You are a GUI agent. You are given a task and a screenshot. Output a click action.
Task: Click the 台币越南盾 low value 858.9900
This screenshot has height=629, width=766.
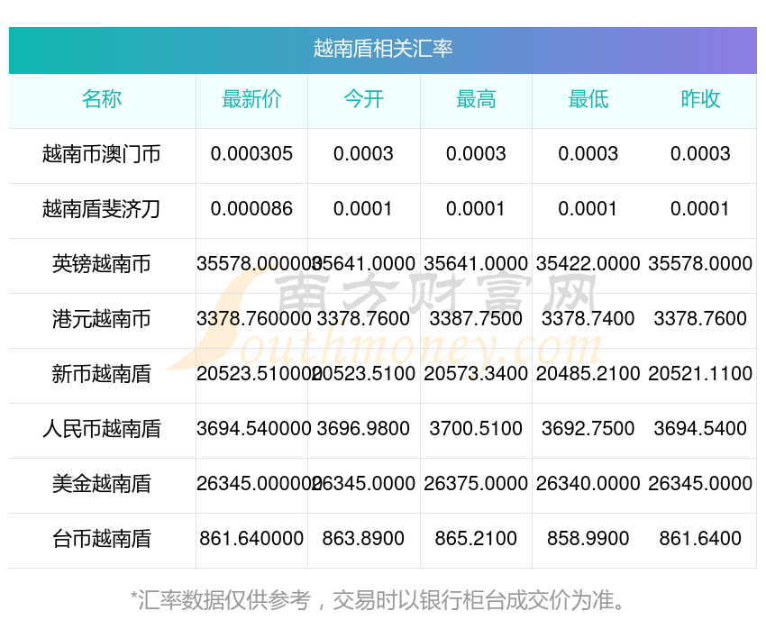pyautogui.click(x=588, y=539)
